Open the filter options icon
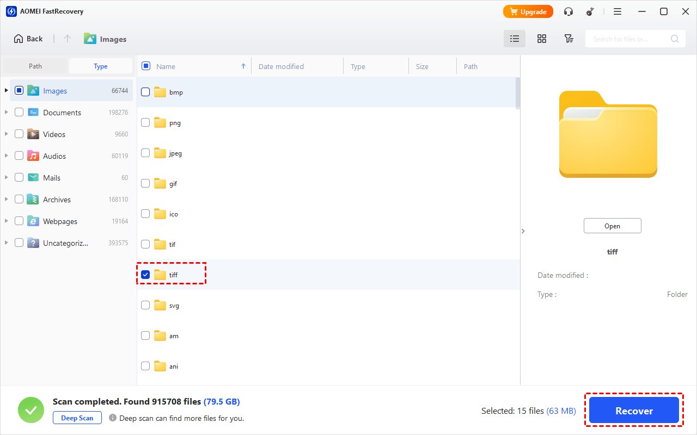 pyautogui.click(x=568, y=39)
